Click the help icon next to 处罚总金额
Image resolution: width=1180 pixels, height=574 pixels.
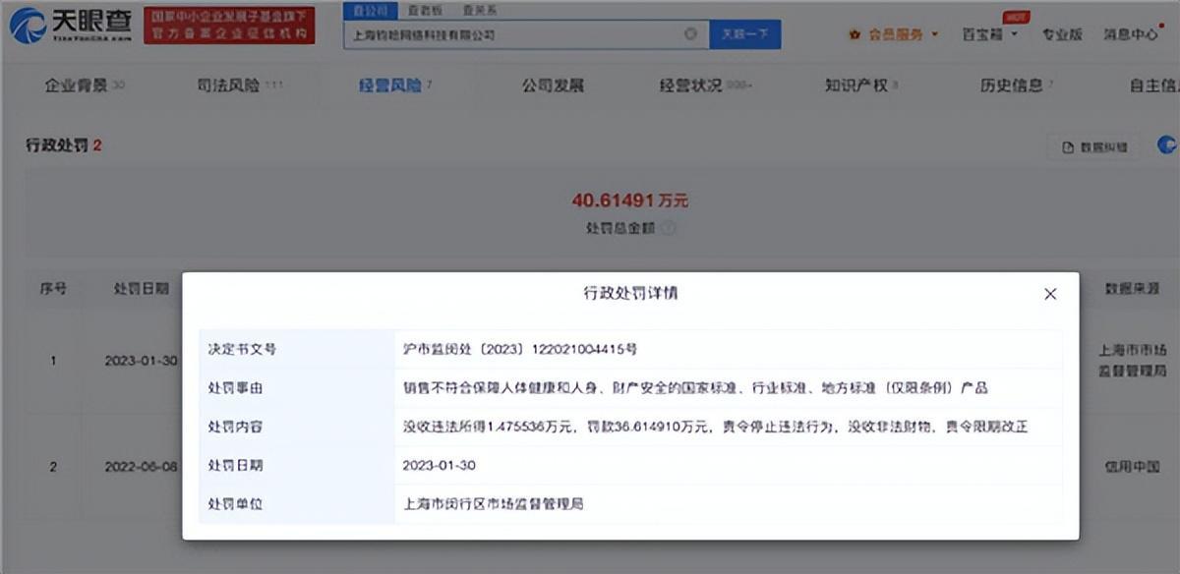point(669,227)
